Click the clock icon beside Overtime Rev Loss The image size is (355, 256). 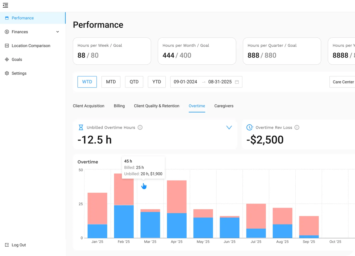pos(250,127)
